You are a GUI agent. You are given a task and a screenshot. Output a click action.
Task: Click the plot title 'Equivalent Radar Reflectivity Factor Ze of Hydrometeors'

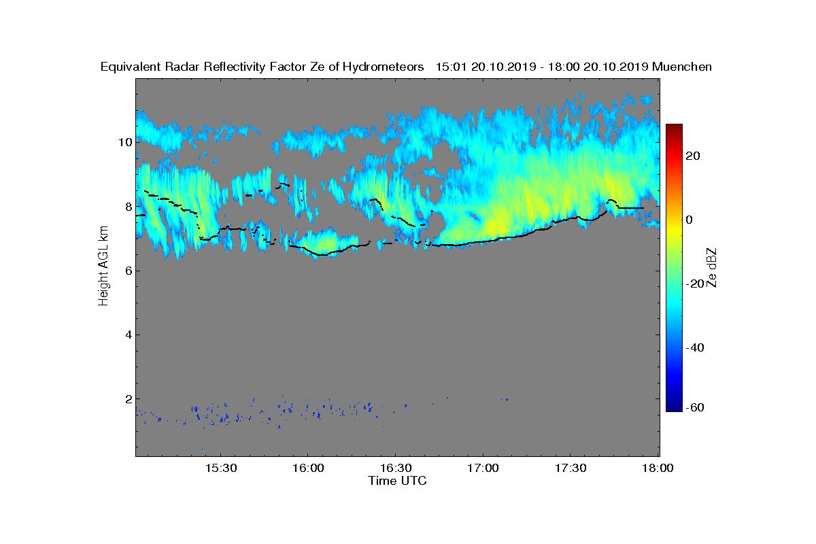click(x=262, y=67)
